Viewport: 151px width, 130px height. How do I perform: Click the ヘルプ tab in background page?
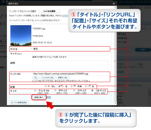(x=148, y=7)
